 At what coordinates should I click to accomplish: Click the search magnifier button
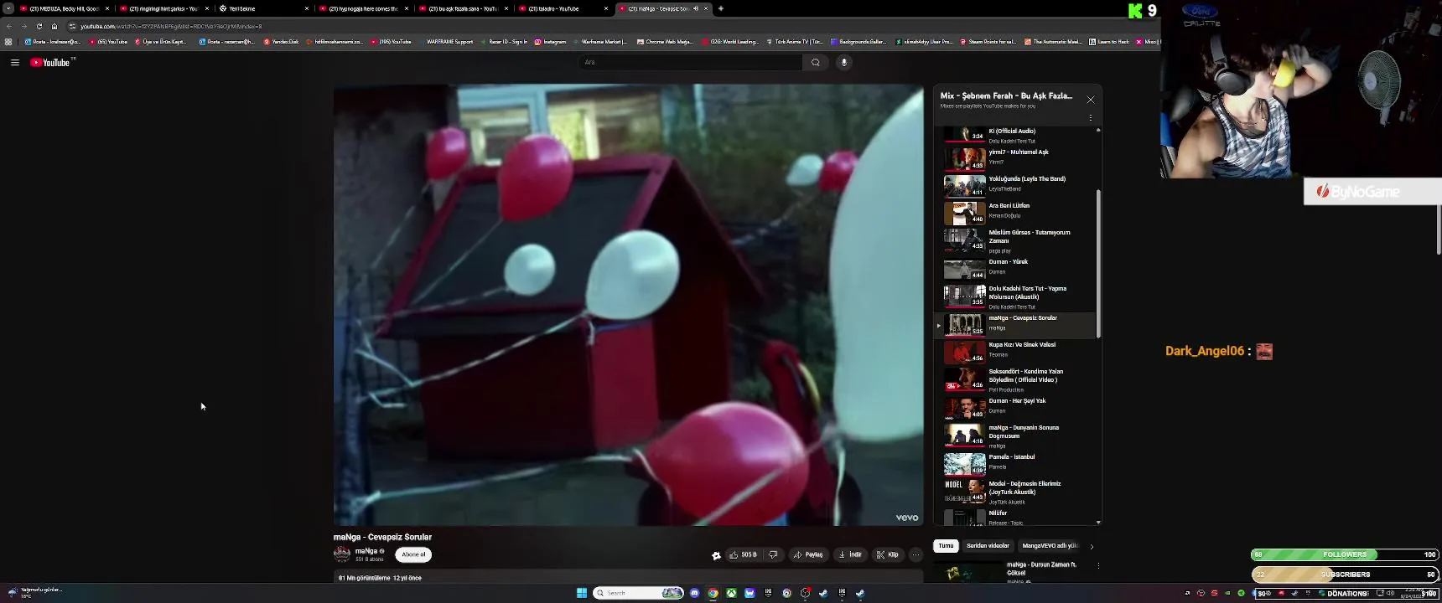click(x=815, y=62)
